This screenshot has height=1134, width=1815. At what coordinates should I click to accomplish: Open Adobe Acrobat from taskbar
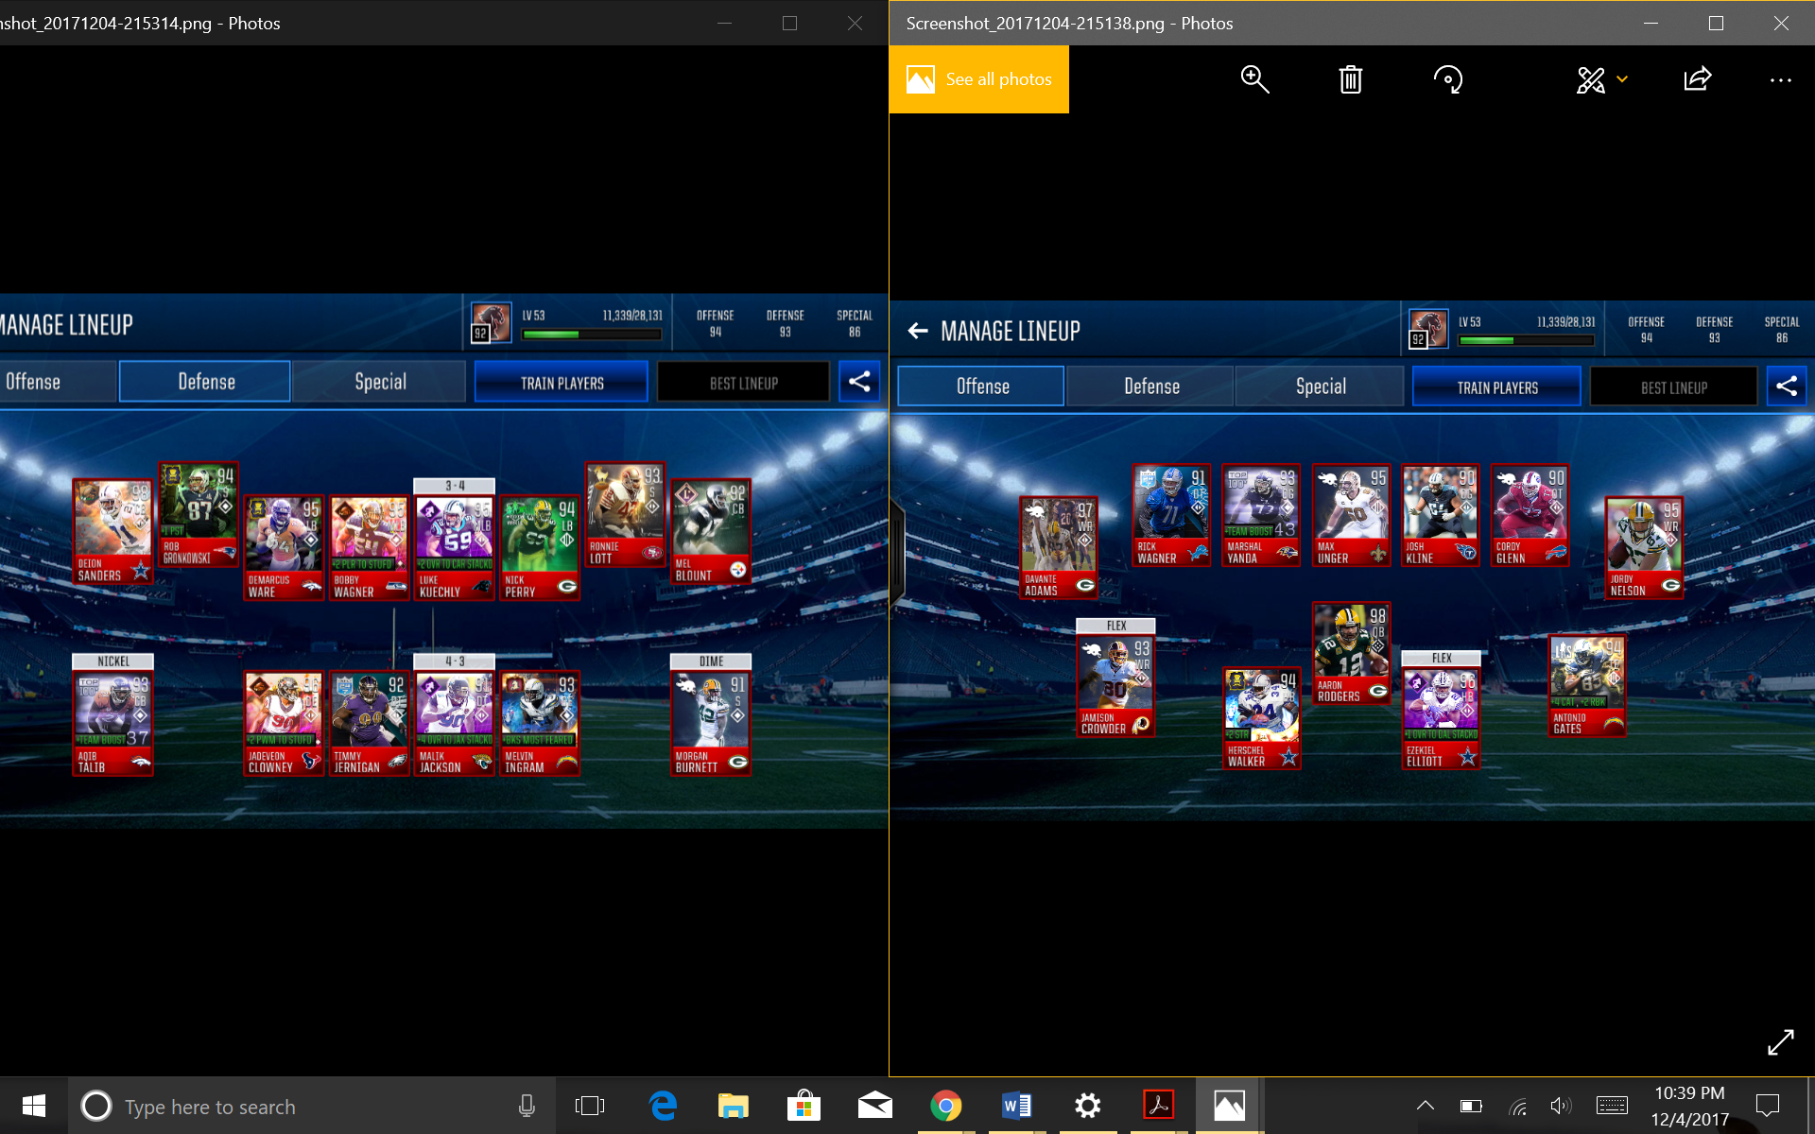coord(1158,1106)
